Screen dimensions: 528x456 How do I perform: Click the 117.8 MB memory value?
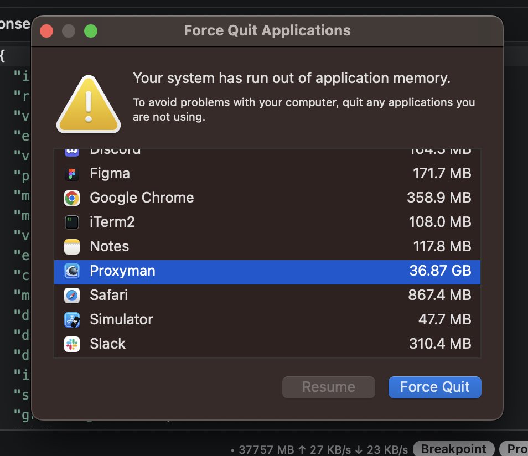tap(442, 246)
